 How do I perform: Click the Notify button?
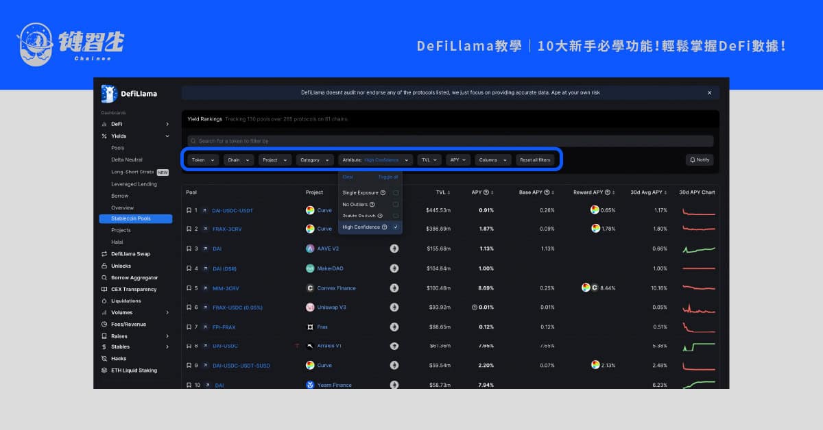700,160
